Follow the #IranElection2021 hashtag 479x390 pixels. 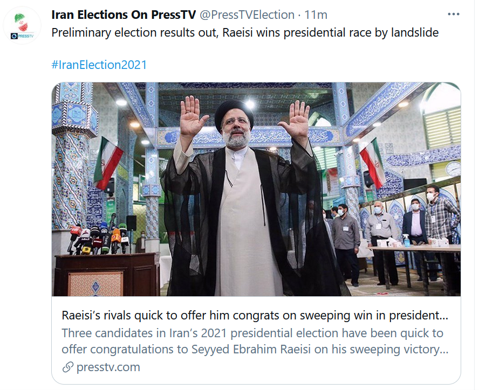[99, 65]
